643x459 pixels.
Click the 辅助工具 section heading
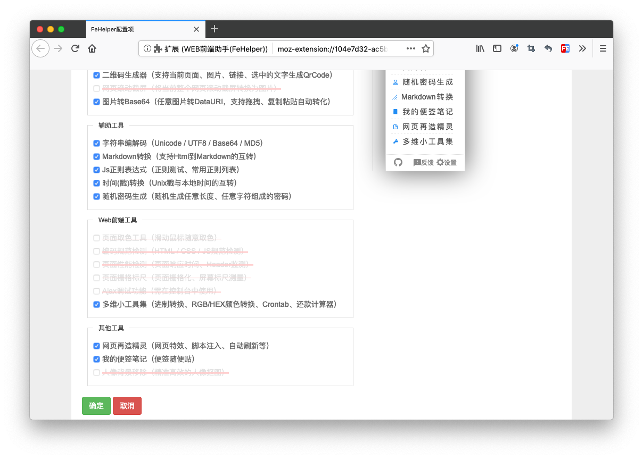[111, 126]
